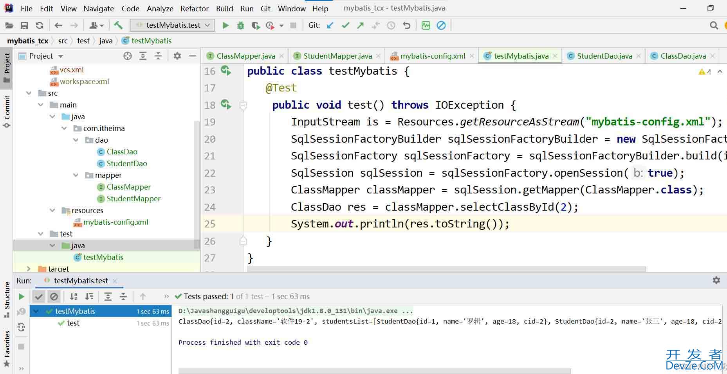Expand the target folder
The width and height of the screenshot is (727, 374).
pyautogui.click(x=29, y=269)
